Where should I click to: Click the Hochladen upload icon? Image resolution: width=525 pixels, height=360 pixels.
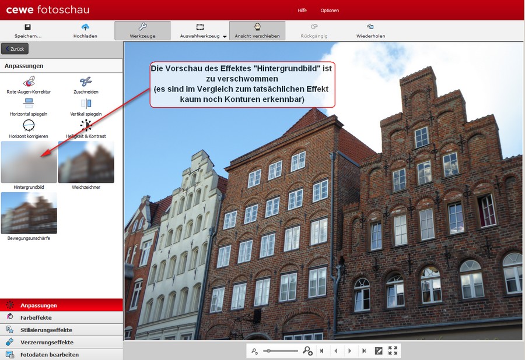pos(85,27)
